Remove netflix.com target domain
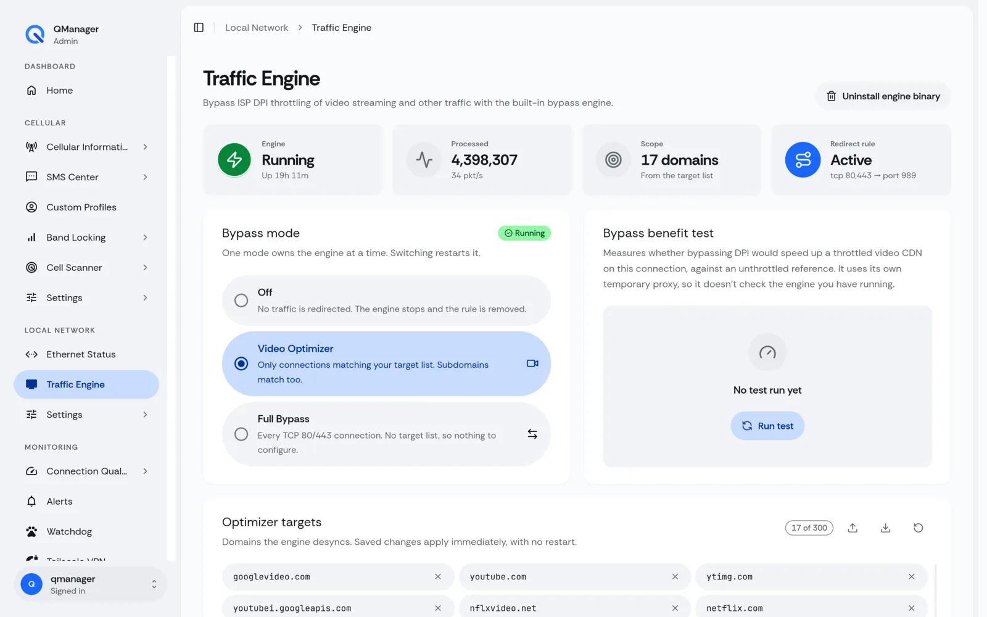 [911, 608]
